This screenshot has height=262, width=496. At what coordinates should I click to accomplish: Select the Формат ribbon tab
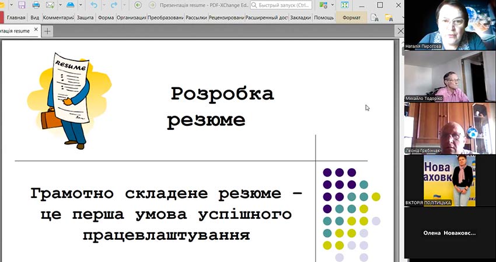click(351, 17)
